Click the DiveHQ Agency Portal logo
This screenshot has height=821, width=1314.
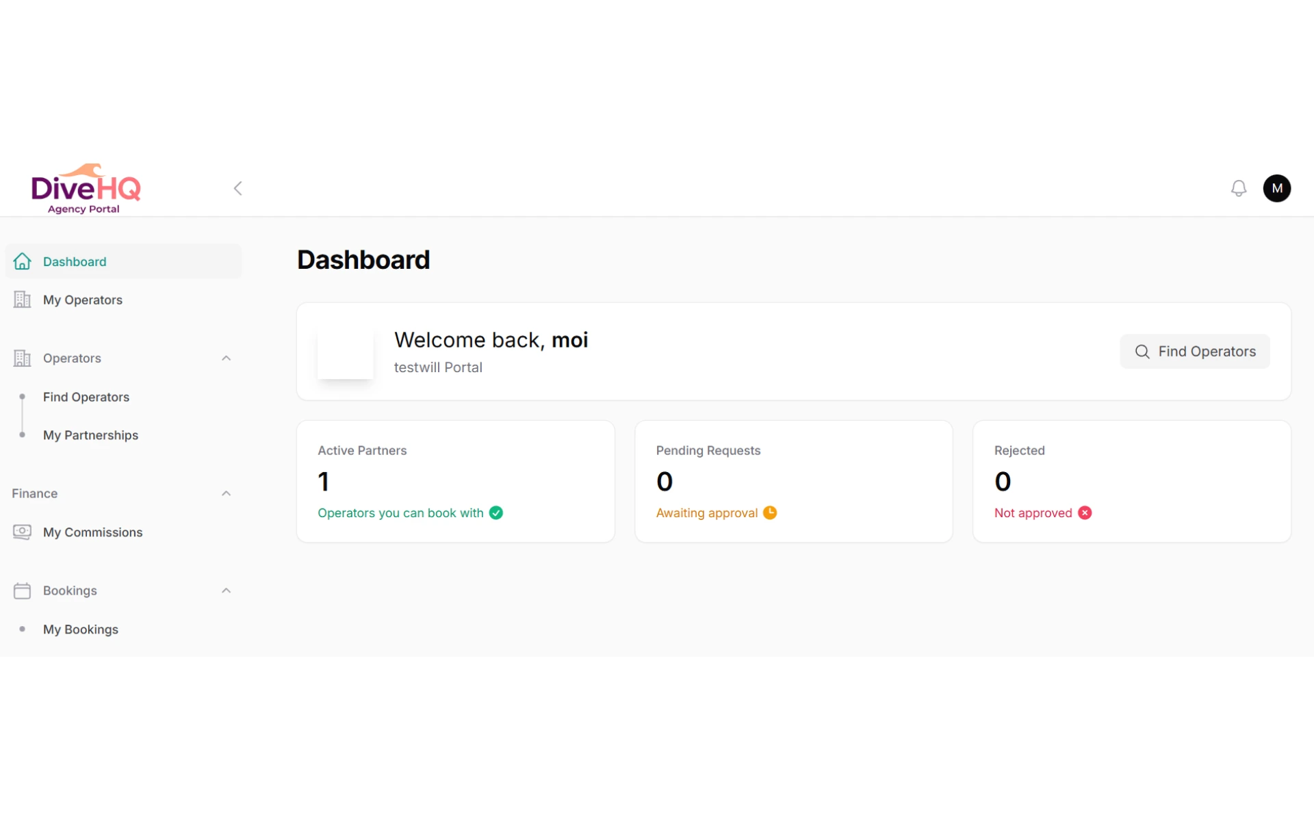pyautogui.click(x=86, y=188)
